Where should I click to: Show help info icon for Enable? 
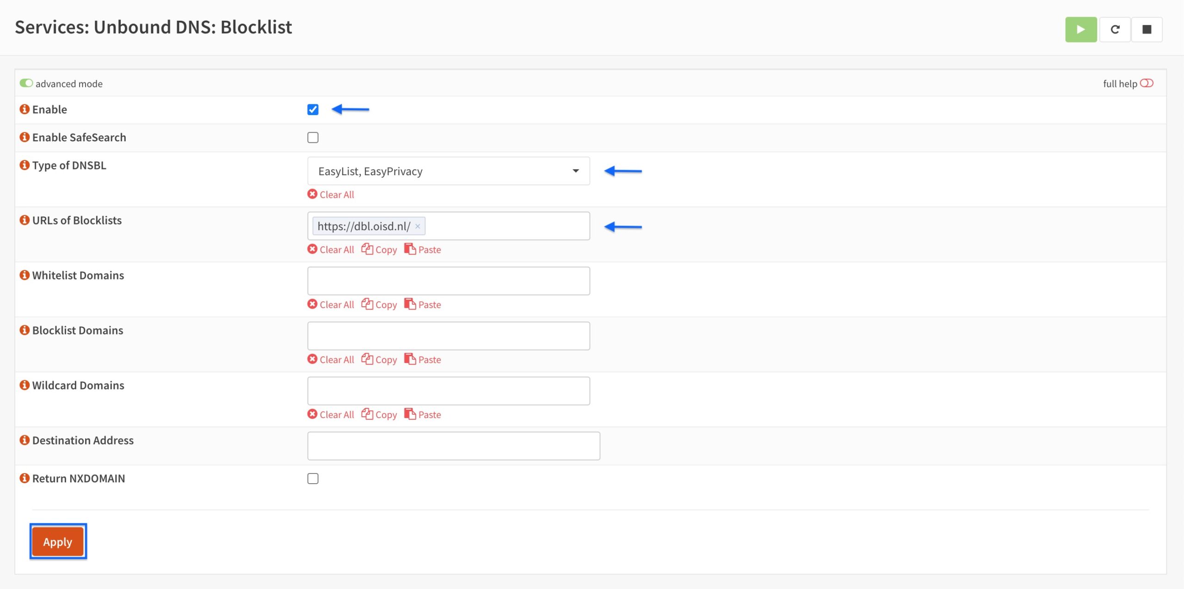click(25, 109)
